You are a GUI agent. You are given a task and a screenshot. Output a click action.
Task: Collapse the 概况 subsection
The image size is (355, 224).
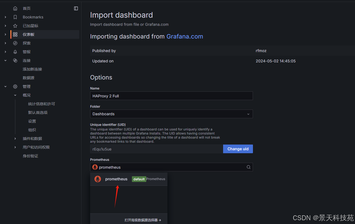point(15,95)
